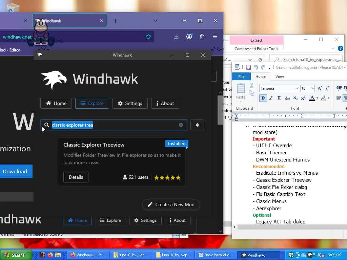The height and width of the screenshot is (260, 347).
Task: Click Save icon in WordPad quick access
Action: tap(248, 67)
